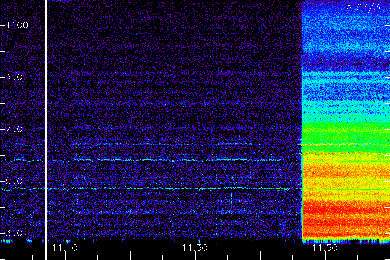Click the 11:30 time axis label
This screenshot has height=260, width=390.
195,248
